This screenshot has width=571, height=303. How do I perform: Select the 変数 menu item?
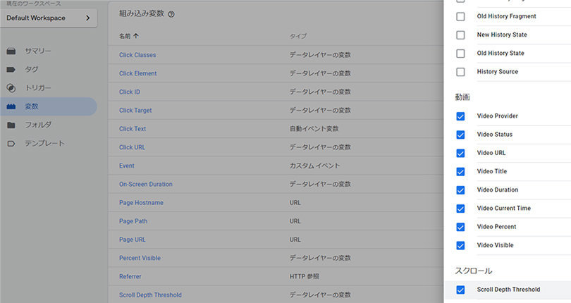point(49,106)
